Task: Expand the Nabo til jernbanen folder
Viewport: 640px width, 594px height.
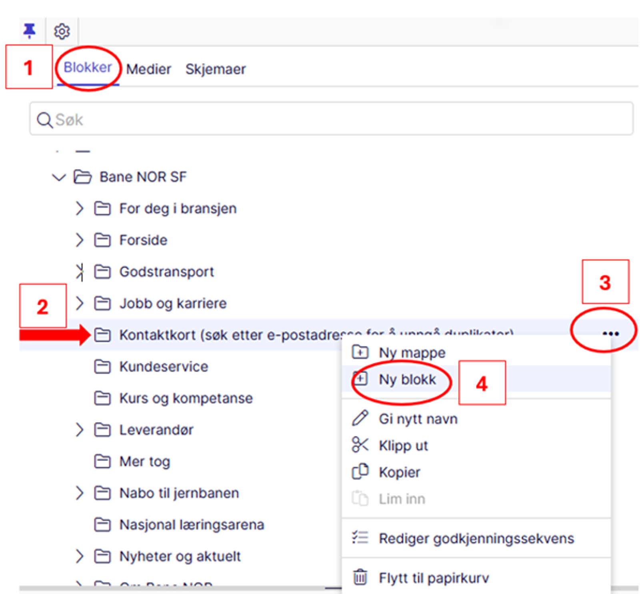Action: point(80,493)
